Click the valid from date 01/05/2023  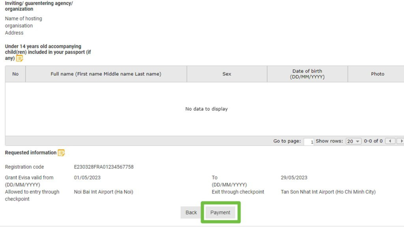[x=87, y=178]
